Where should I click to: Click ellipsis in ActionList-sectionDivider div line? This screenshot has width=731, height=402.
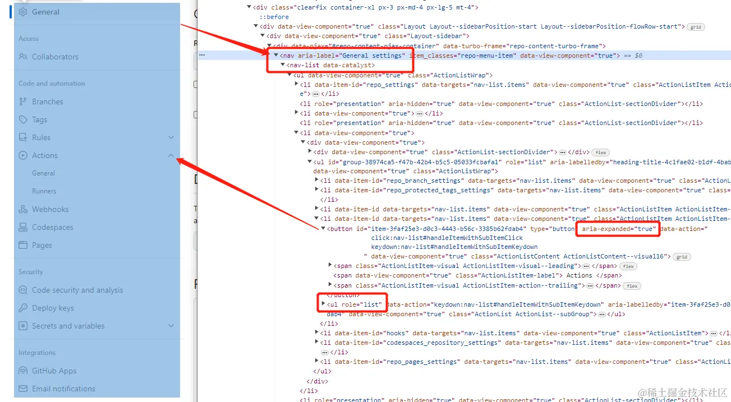pos(563,153)
